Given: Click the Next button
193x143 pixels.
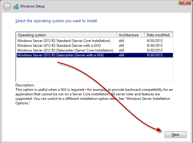Looking at the screenshot, I should point(176,135).
